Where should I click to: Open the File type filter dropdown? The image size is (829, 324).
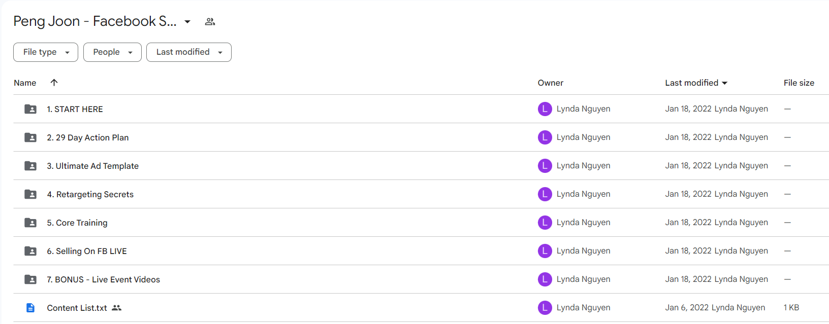pyautogui.click(x=46, y=52)
